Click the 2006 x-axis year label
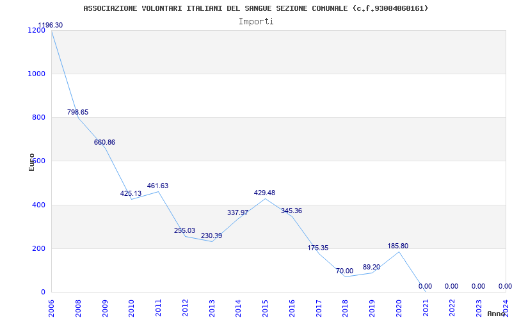Screen dimensions: 512x320 click(x=52, y=308)
